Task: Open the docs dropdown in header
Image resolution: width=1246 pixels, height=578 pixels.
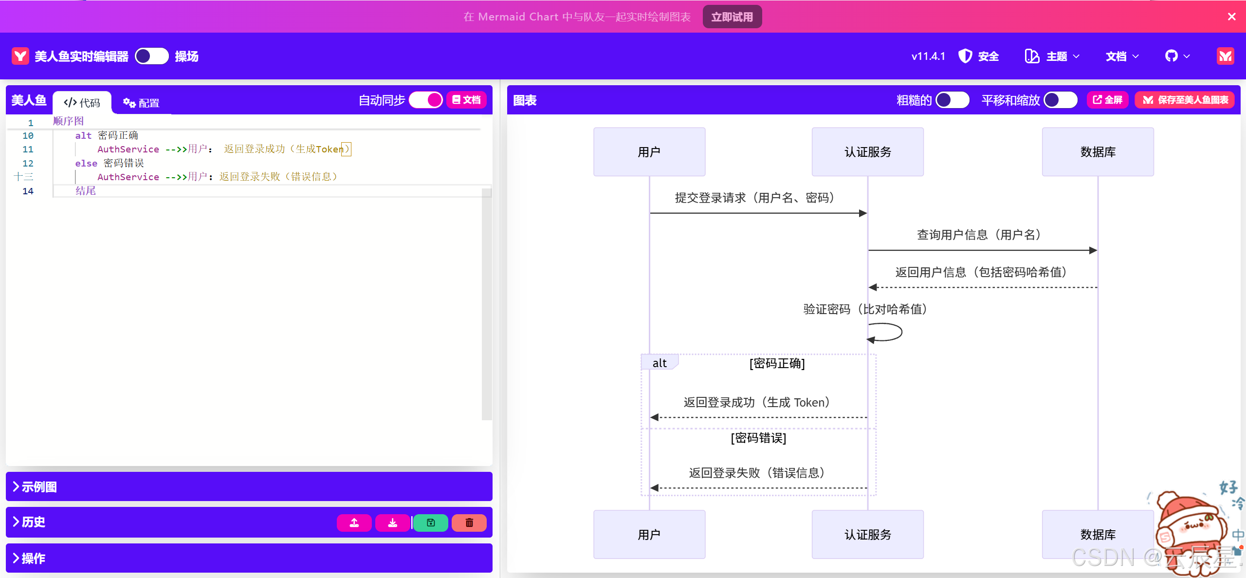Action: click(1122, 56)
